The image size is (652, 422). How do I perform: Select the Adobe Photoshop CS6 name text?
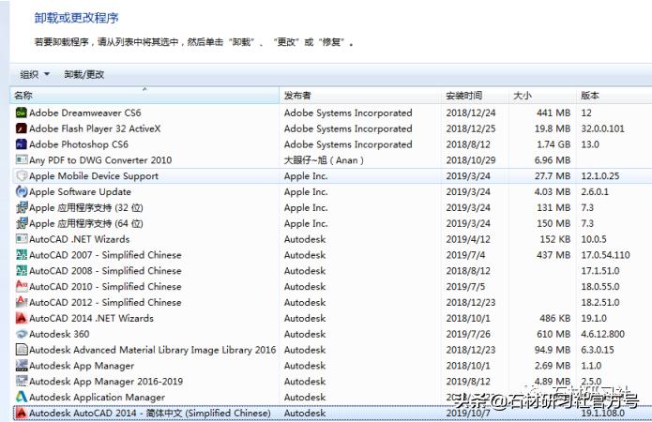tap(79, 144)
